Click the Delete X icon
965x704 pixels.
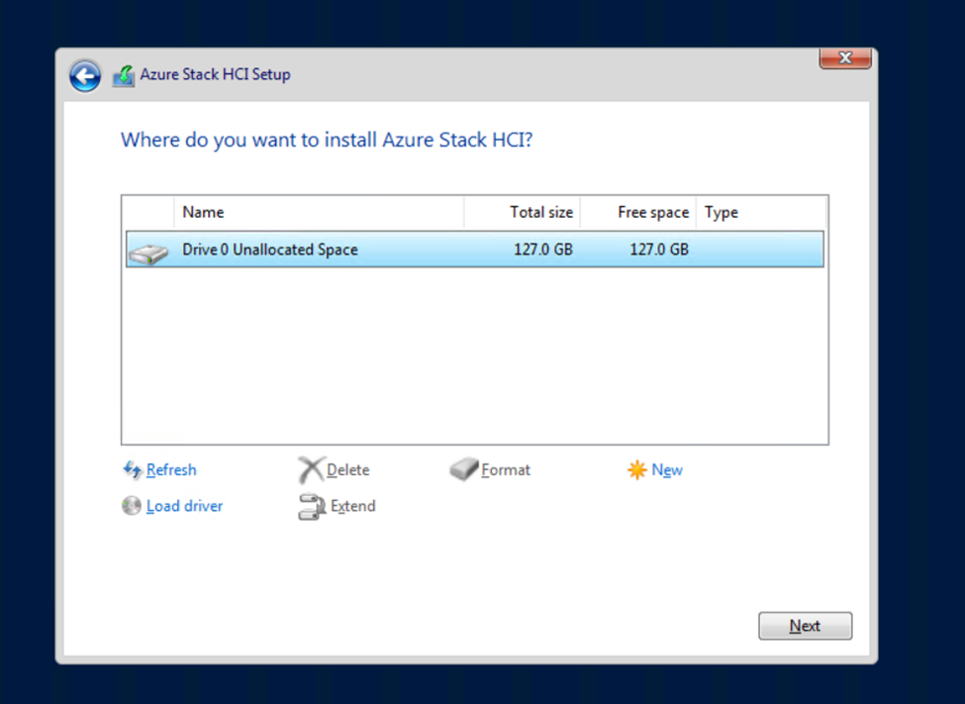(311, 470)
